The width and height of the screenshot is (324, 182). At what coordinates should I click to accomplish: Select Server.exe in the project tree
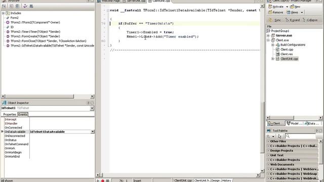tap(284, 35)
